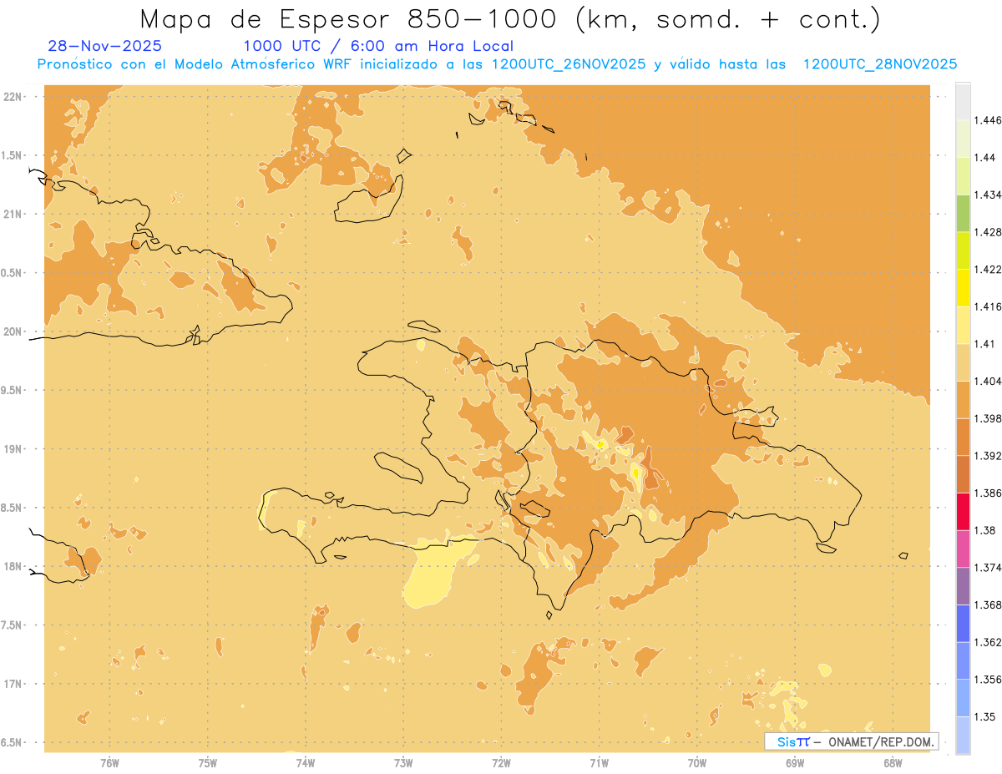Click legend value 1.35
Image resolution: width=1002 pixels, height=774 pixels.
(984, 716)
